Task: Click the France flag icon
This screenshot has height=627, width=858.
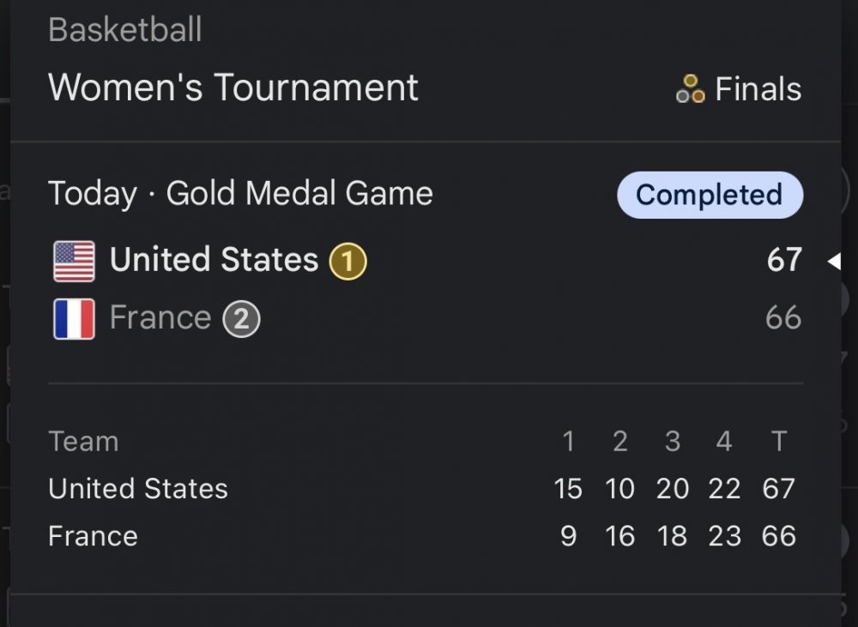Action: pos(75,319)
